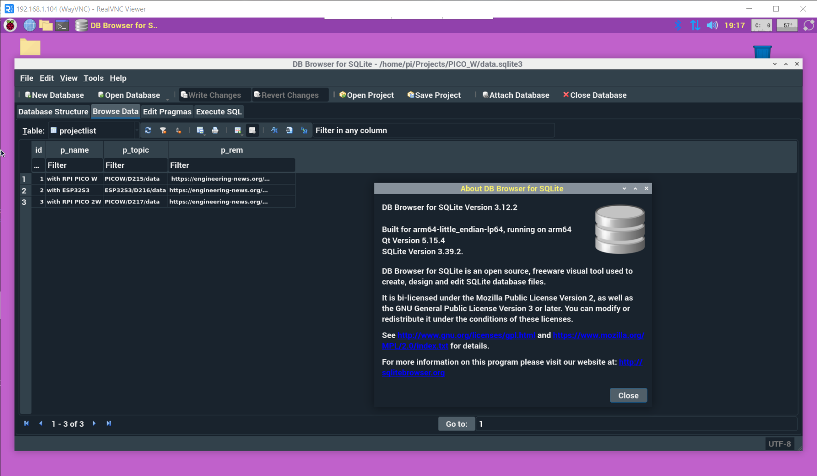Click DB Browser for S.. taskbar entry
This screenshot has height=476, width=817.
(x=117, y=25)
